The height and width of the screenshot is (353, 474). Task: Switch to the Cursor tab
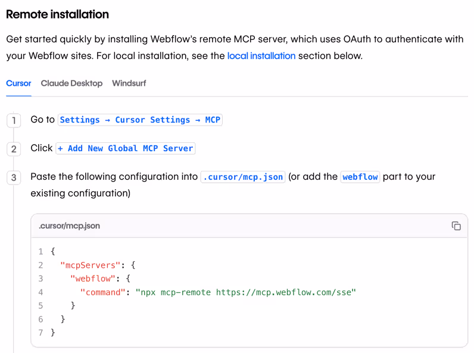pyautogui.click(x=18, y=83)
